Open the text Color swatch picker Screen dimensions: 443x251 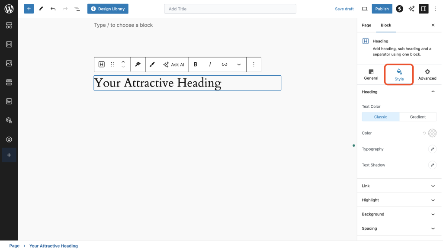click(x=432, y=133)
